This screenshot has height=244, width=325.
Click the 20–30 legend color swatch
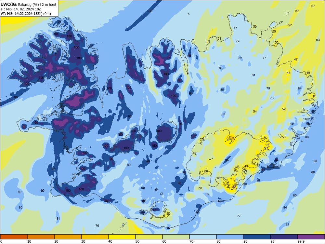(x=68, y=237)
